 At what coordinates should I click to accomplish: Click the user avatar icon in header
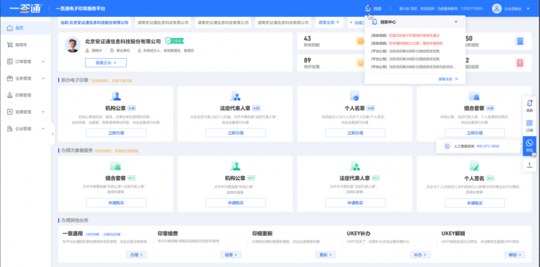coord(497,9)
